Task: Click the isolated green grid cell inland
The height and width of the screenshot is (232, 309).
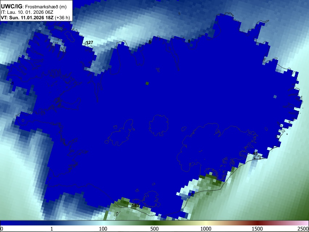Action: [147, 83]
